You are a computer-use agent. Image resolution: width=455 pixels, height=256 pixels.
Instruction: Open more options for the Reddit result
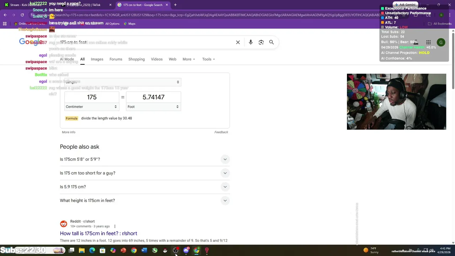point(115,226)
